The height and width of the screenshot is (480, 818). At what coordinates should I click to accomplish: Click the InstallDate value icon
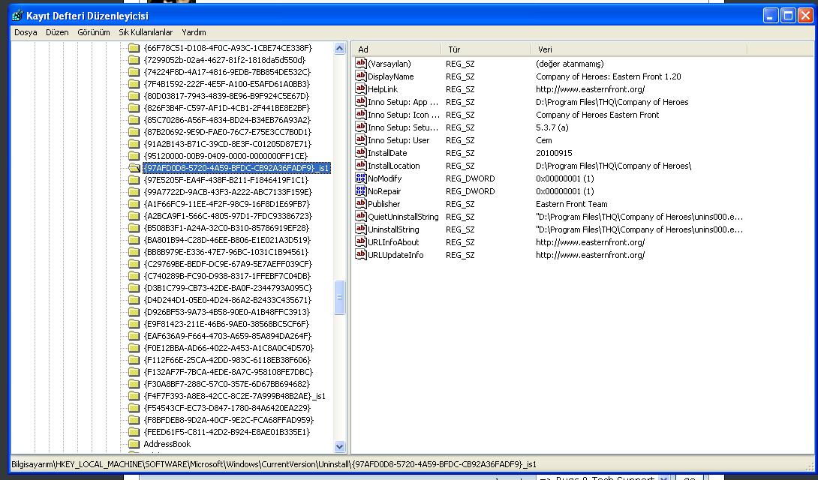pyautogui.click(x=360, y=153)
